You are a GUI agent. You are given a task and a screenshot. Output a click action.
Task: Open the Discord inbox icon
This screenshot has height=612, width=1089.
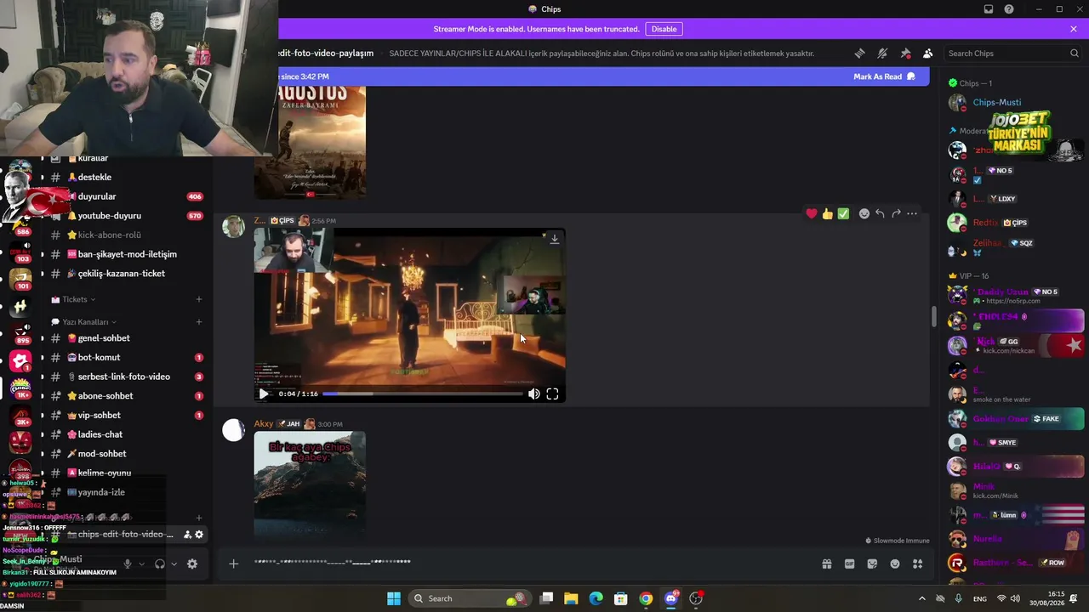(x=989, y=9)
